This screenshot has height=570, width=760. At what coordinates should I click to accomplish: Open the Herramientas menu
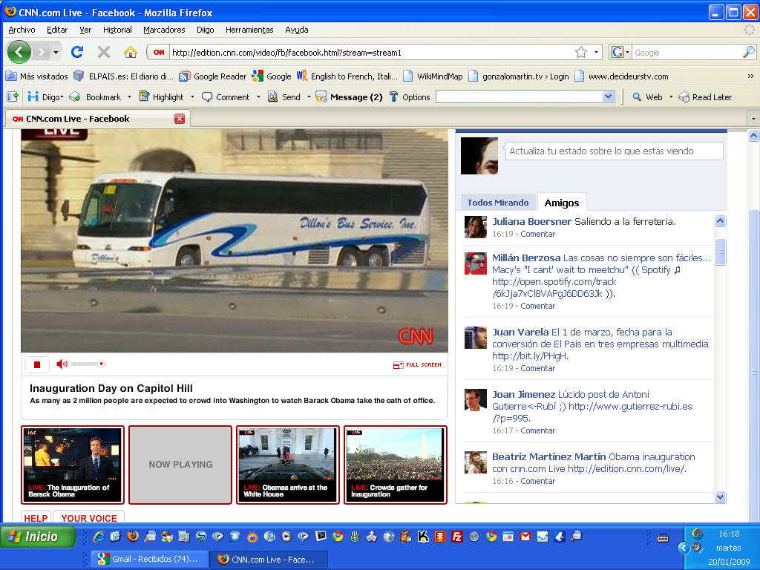[x=249, y=30]
